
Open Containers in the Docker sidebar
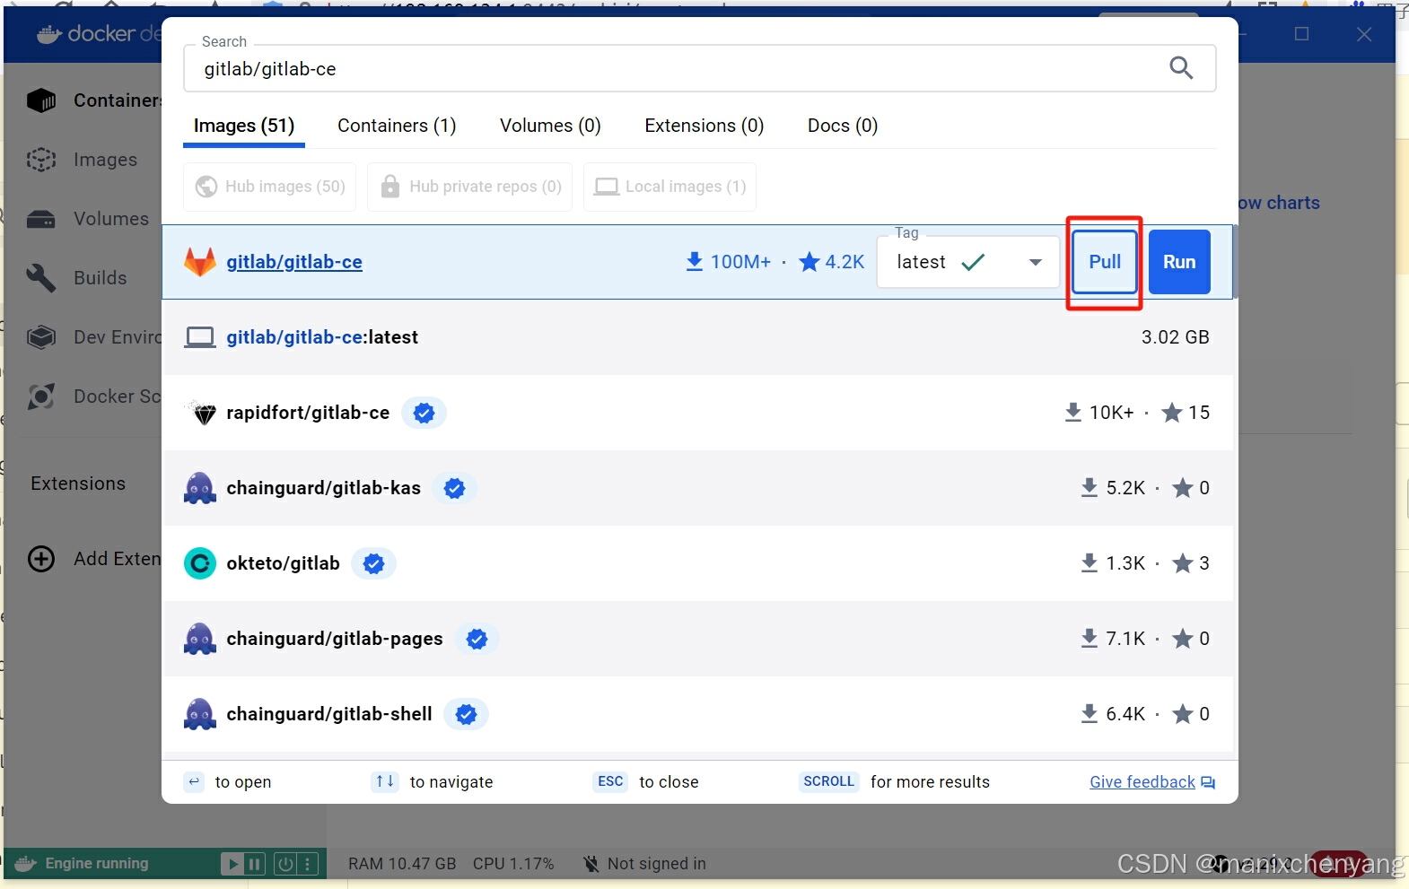(x=94, y=100)
